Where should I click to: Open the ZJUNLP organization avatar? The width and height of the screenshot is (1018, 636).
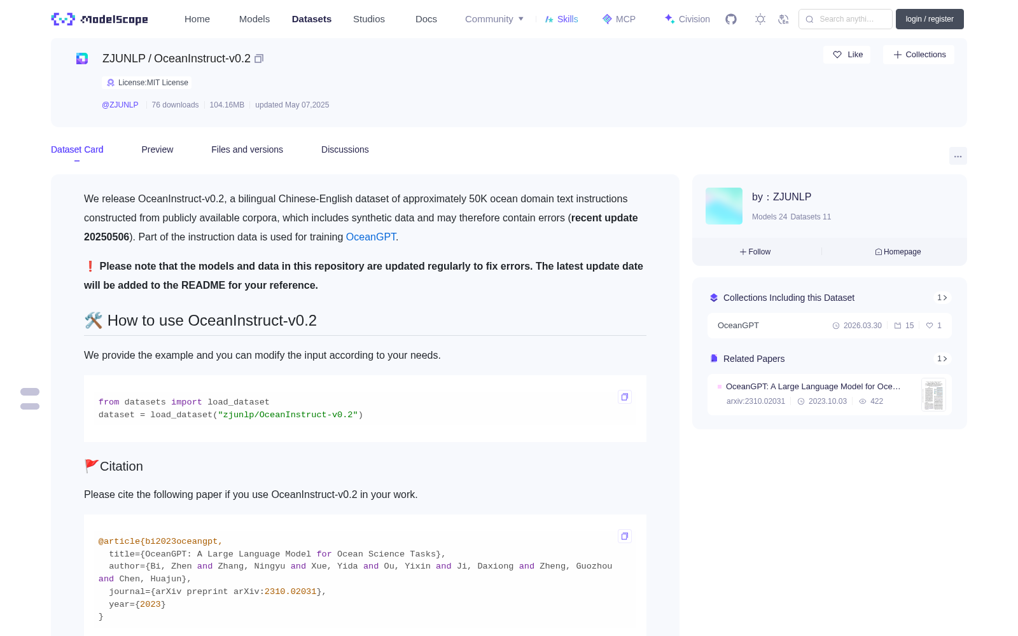pos(724,206)
